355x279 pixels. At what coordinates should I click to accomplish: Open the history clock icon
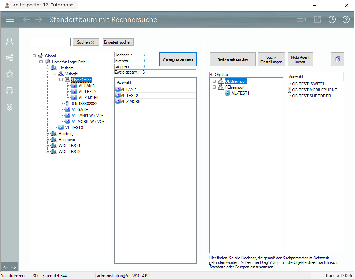(x=332, y=19)
